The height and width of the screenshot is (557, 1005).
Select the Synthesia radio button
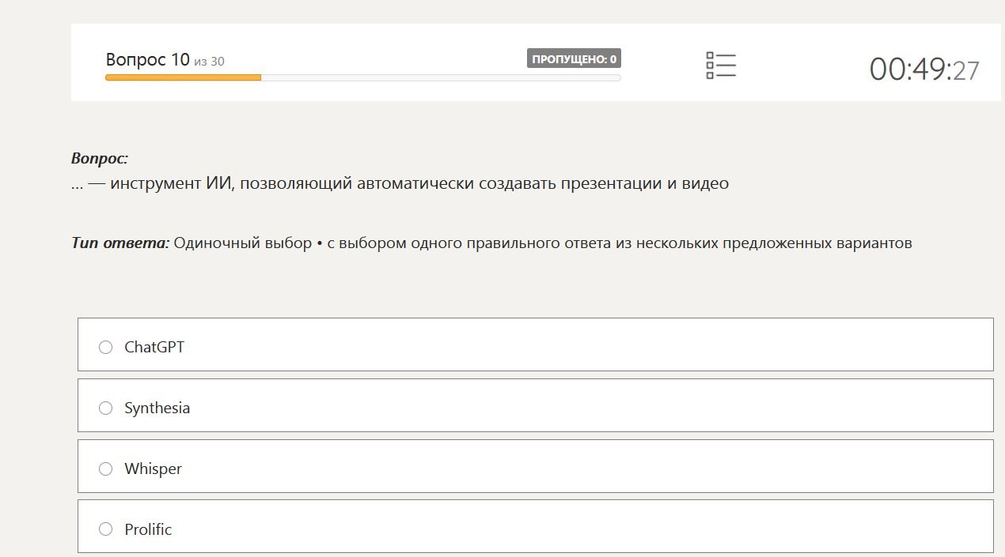click(x=105, y=408)
